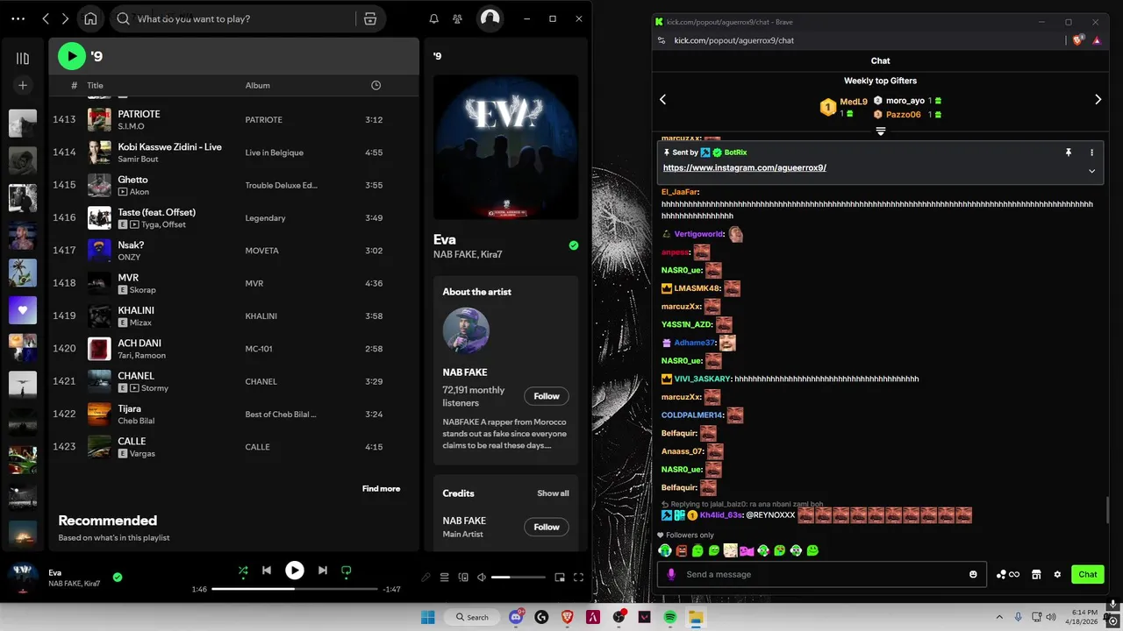This screenshot has height=631, width=1123.
Task: Open Kick shop storefront icon
Action: pyautogui.click(x=1036, y=574)
